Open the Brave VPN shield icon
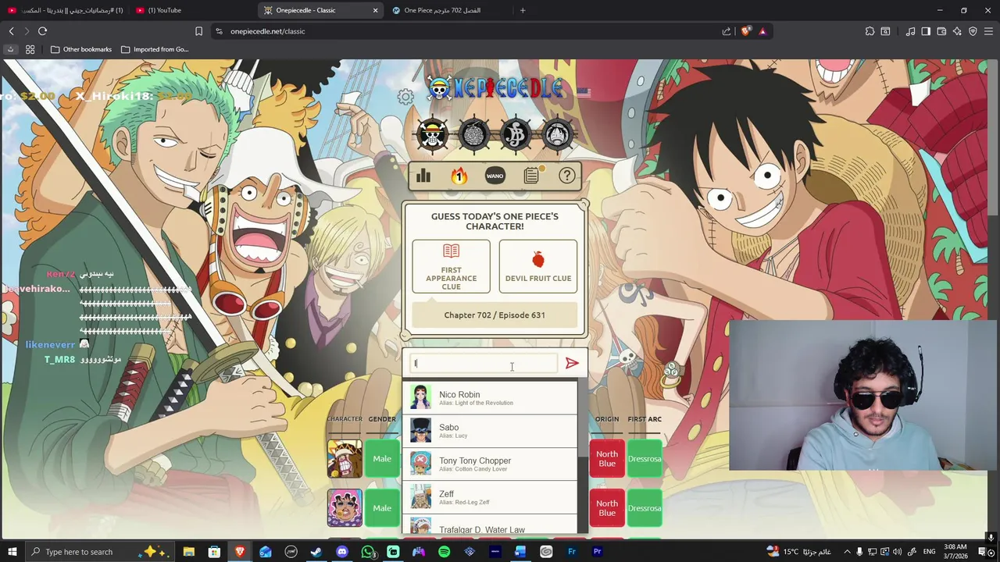 pos(973,31)
